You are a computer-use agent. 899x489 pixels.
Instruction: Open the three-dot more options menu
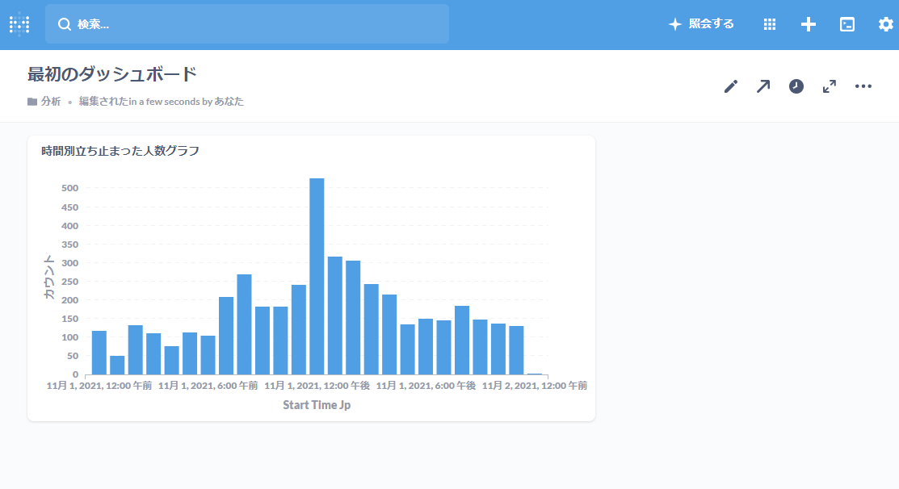(863, 86)
